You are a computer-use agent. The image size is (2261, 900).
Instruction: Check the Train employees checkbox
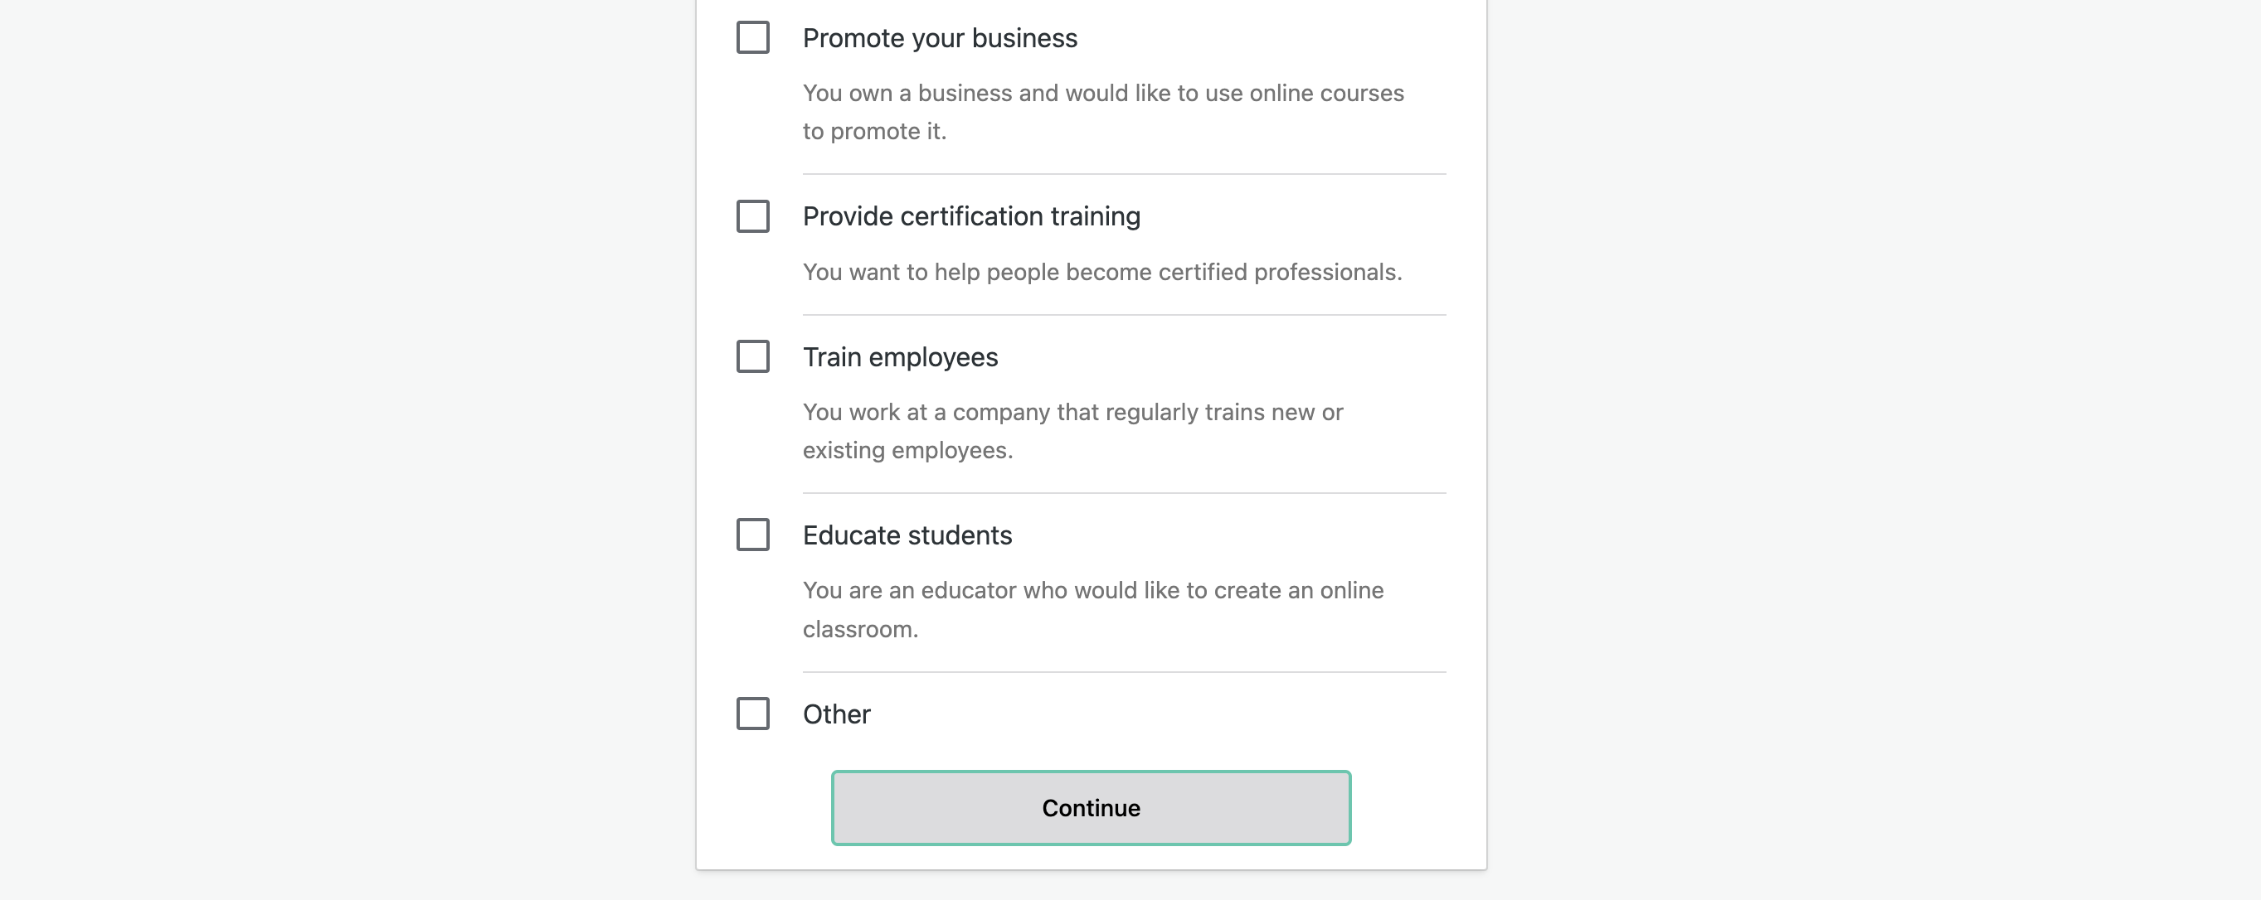(x=752, y=357)
